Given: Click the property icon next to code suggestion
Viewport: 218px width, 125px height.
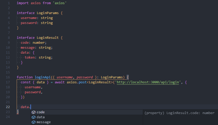Looking at the screenshot, I should pos(34,112).
